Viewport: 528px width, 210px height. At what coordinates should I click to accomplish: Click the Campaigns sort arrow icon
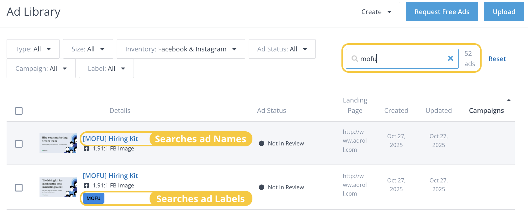click(x=509, y=100)
